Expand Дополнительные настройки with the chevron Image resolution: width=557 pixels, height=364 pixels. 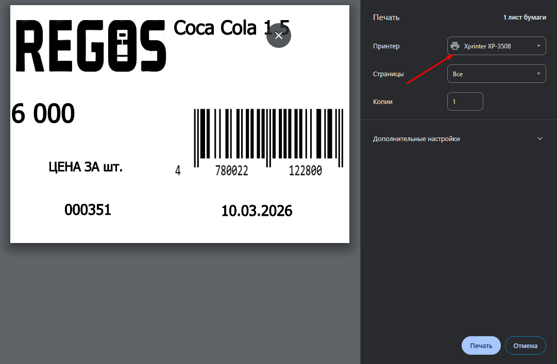(x=539, y=139)
